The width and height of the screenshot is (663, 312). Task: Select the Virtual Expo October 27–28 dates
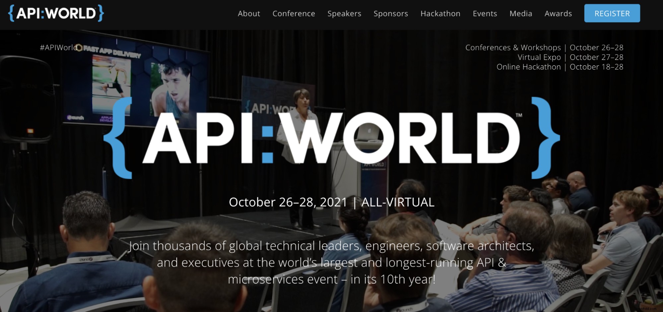pos(570,57)
